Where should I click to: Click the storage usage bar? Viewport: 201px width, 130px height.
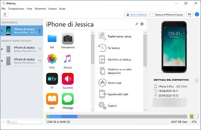point(117,117)
